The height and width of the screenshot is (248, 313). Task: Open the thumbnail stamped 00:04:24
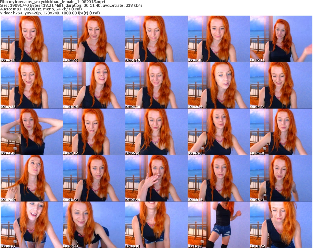point(281,85)
